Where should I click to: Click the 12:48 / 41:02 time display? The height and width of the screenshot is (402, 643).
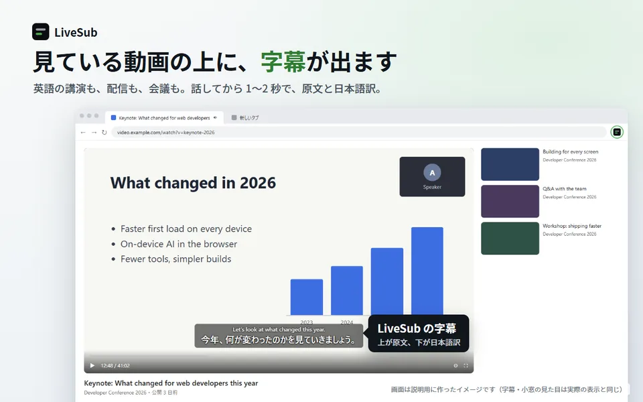(x=115, y=366)
